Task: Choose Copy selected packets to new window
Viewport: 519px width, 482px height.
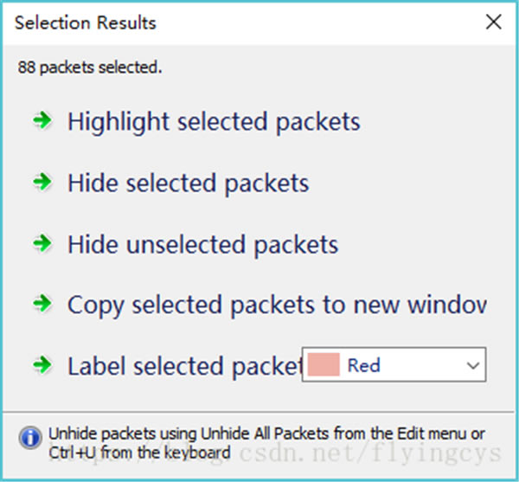Action: pos(277,305)
